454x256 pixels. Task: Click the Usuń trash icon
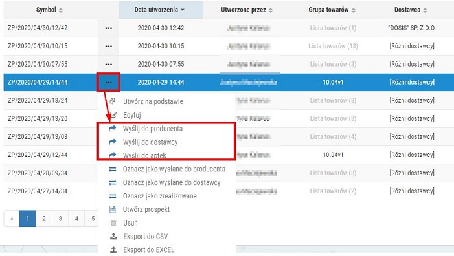pyautogui.click(x=113, y=223)
